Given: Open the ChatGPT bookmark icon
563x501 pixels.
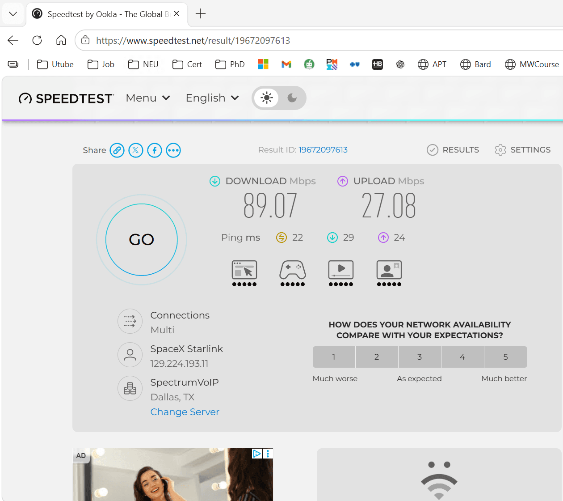Looking at the screenshot, I should pyautogui.click(x=400, y=64).
